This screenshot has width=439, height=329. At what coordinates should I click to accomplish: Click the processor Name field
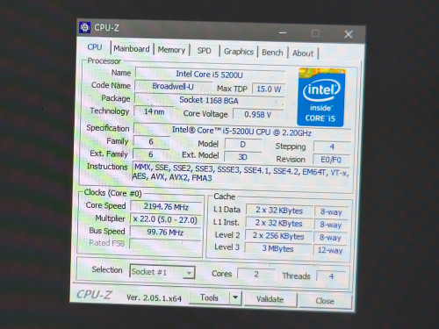[210, 75]
